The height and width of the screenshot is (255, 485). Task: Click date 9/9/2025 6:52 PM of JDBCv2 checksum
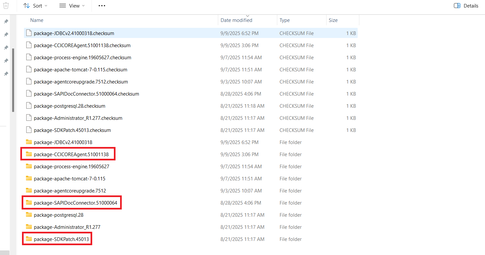pos(240,33)
